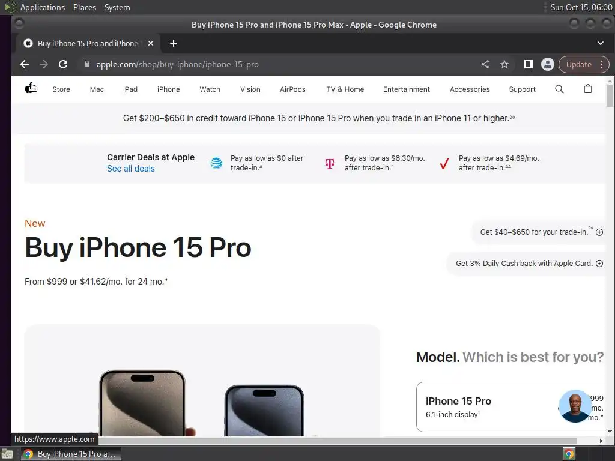Select the iPhone 15 Pro model option
The width and height of the screenshot is (615, 461).
510,407
